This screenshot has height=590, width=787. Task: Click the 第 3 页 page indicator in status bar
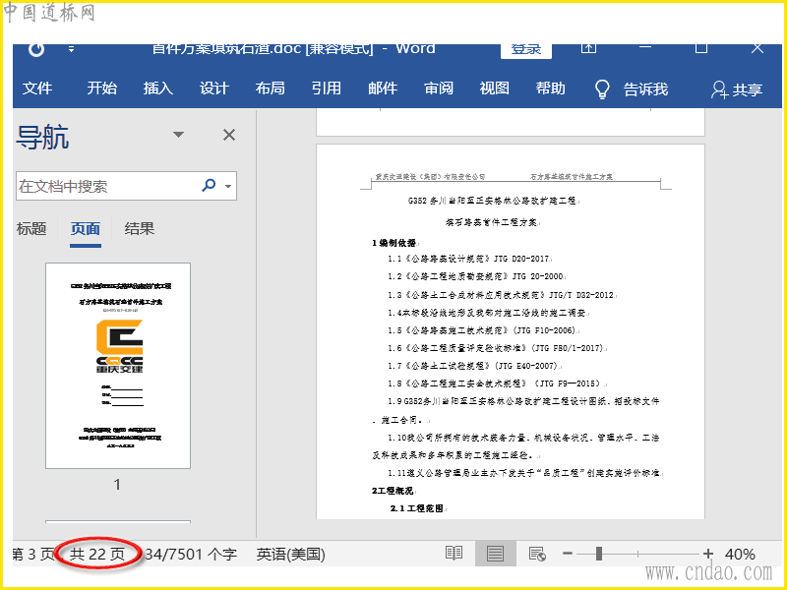33,555
